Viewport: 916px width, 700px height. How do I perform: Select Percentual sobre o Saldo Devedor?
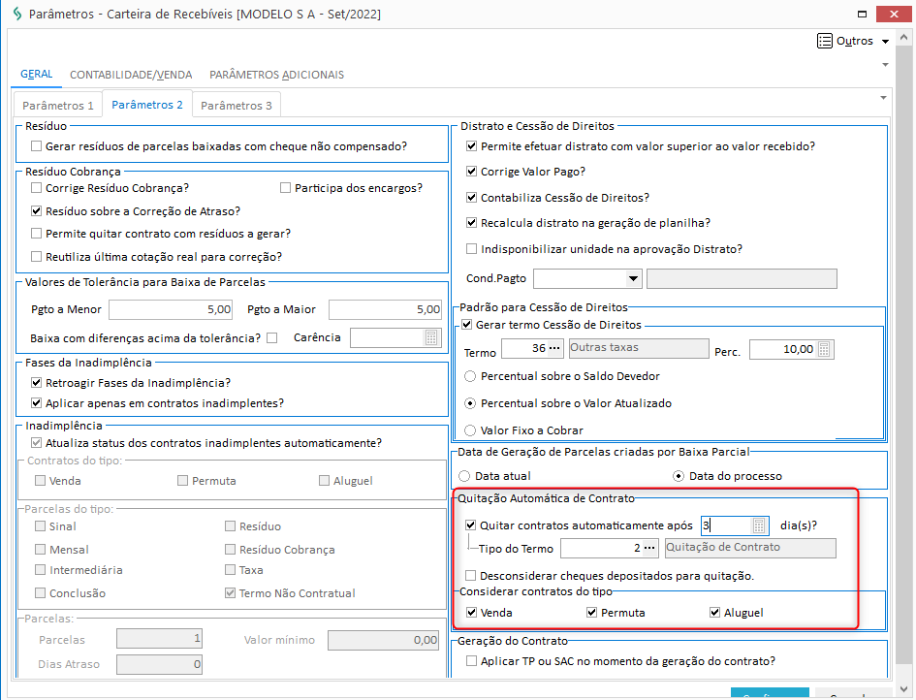[x=471, y=376]
